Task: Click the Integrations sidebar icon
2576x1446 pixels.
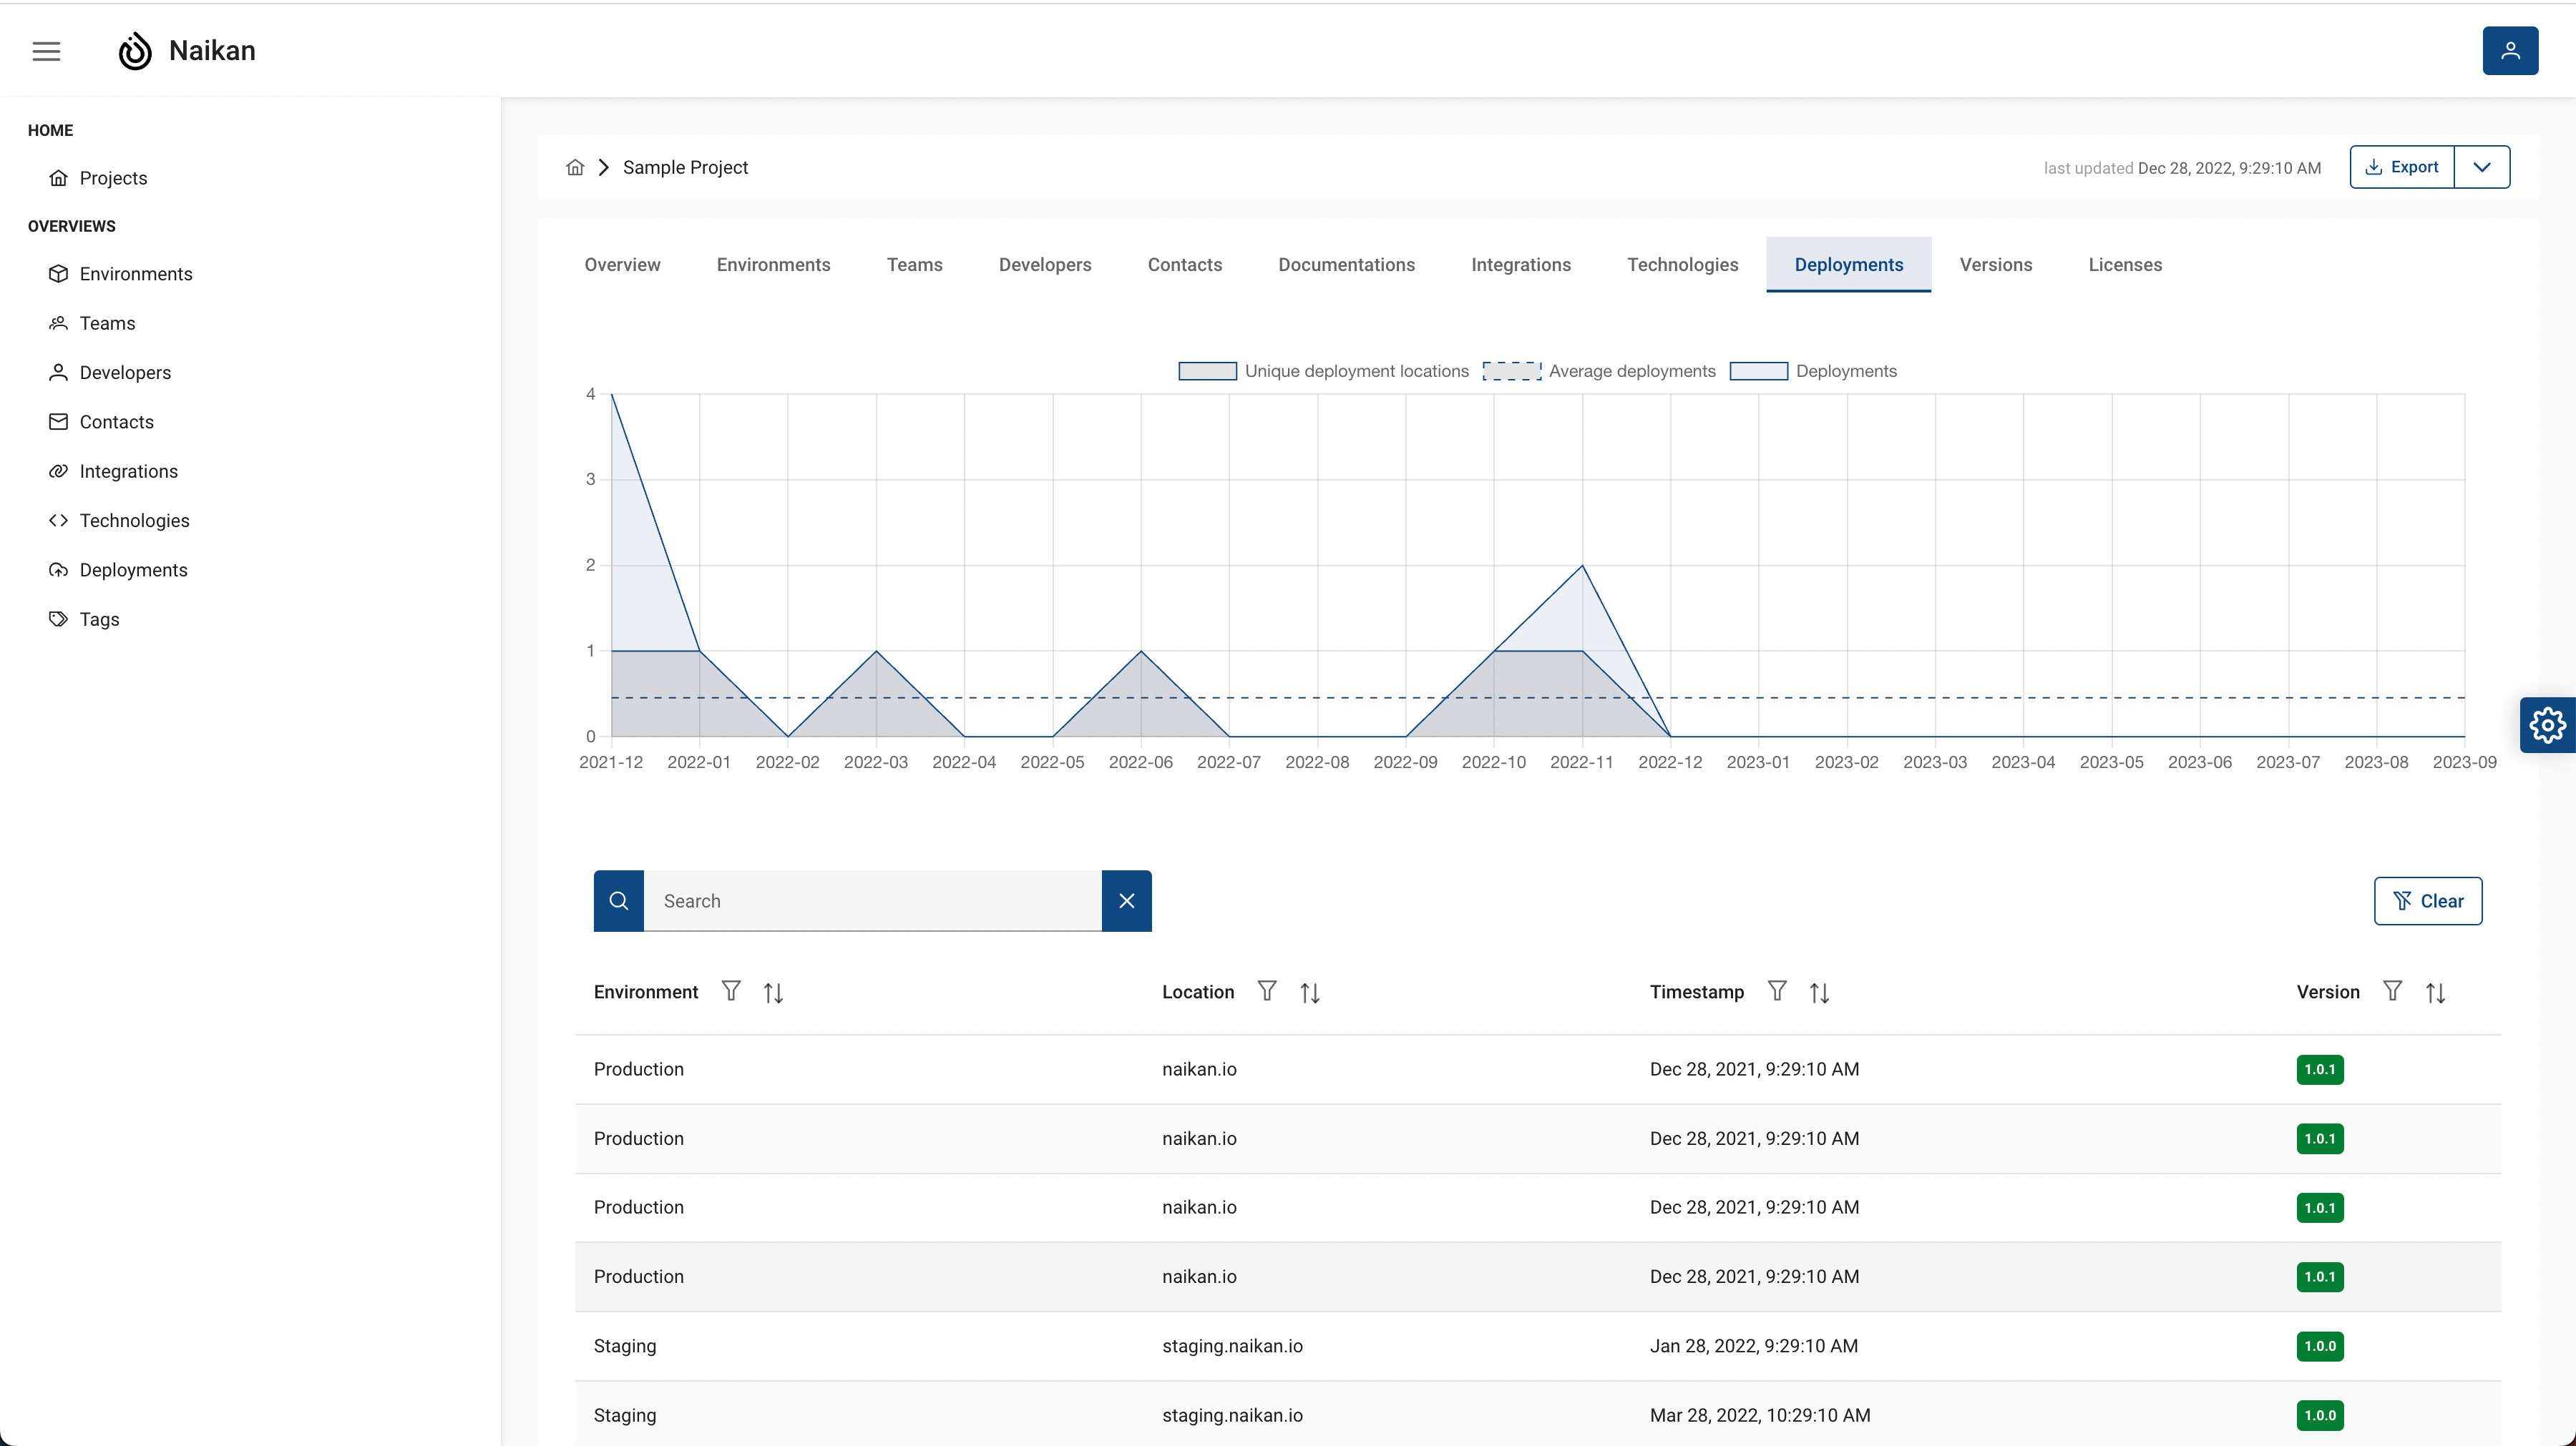Action: tap(59, 471)
